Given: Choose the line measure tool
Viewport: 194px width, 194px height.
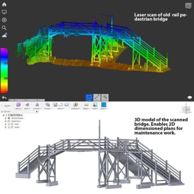Looking at the screenshot, I should [x=97, y=98].
